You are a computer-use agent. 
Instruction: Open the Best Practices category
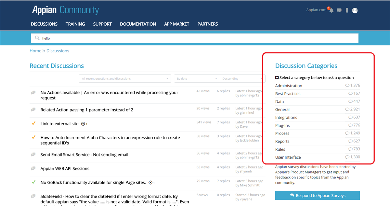(288, 94)
